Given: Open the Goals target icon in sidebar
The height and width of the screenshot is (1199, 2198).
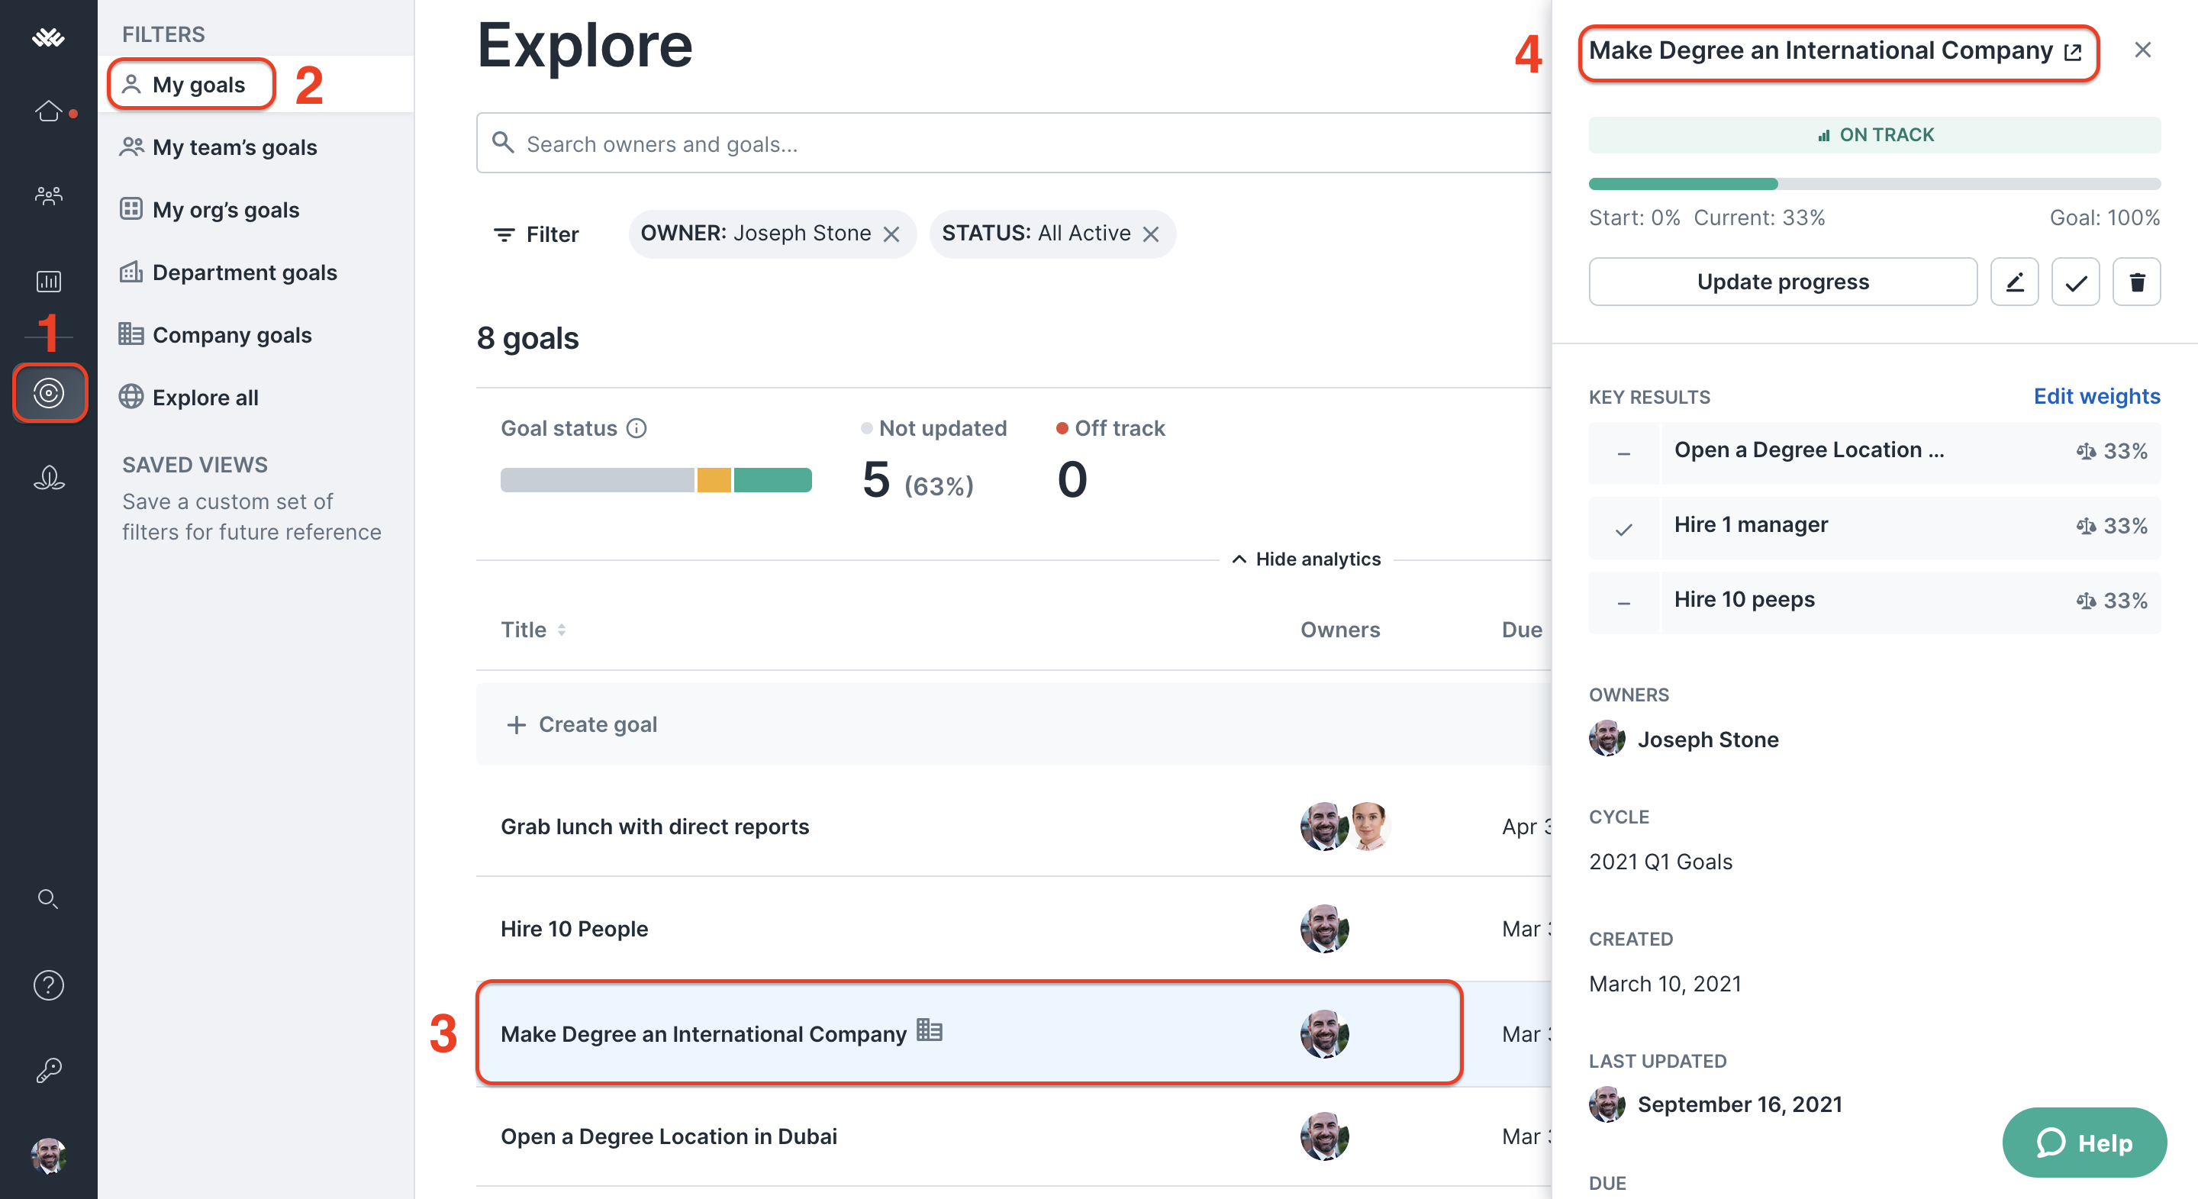Looking at the screenshot, I should point(49,392).
